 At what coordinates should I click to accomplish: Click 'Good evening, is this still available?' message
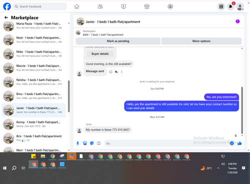pyautogui.click(x=108, y=64)
